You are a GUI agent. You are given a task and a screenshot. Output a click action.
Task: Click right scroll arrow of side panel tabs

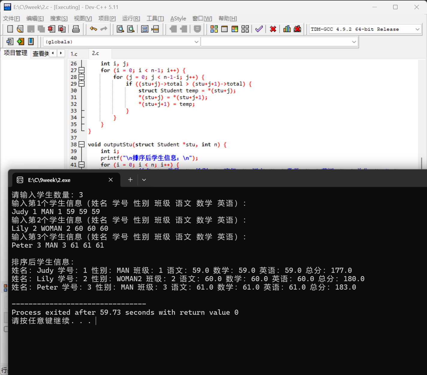[x=61, y=53]
